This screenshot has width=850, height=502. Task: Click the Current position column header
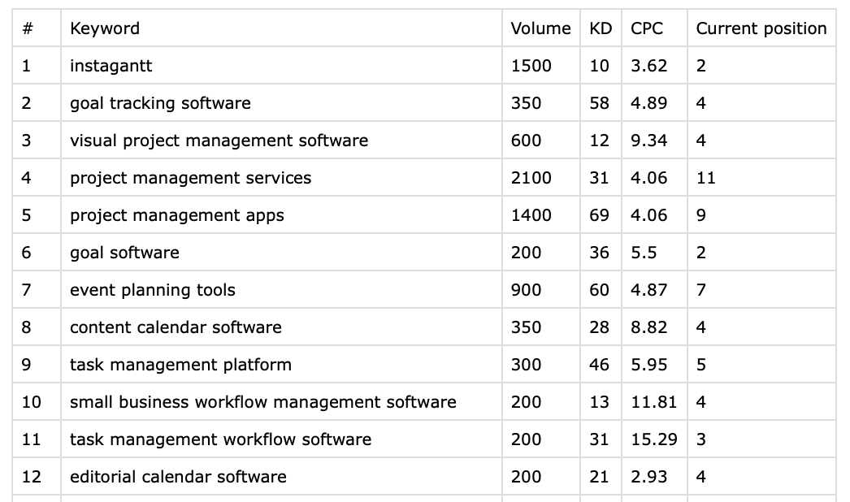click(761, 28)
